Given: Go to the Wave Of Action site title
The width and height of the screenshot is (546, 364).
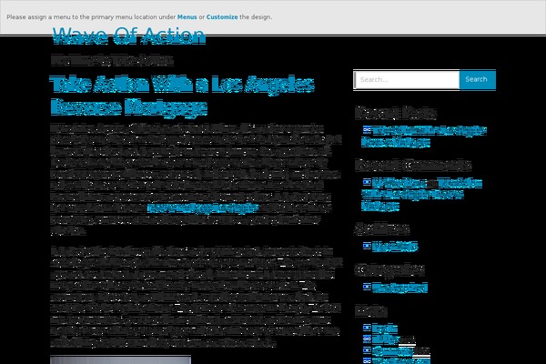Looking at the screenshot, I should pos(129,35).
